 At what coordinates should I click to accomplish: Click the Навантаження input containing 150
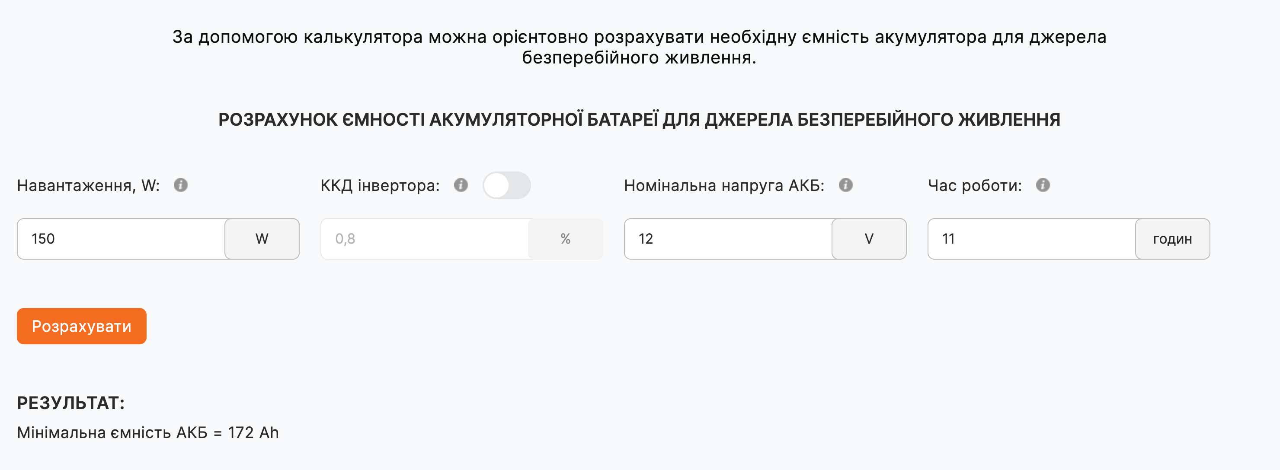pyautogui.click(x=121, y=239)
